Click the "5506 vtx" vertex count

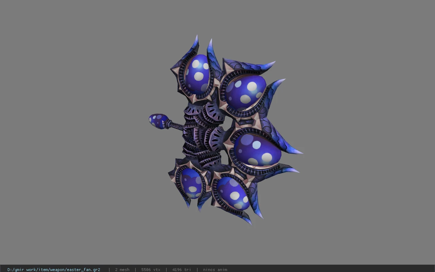point(151,270)
